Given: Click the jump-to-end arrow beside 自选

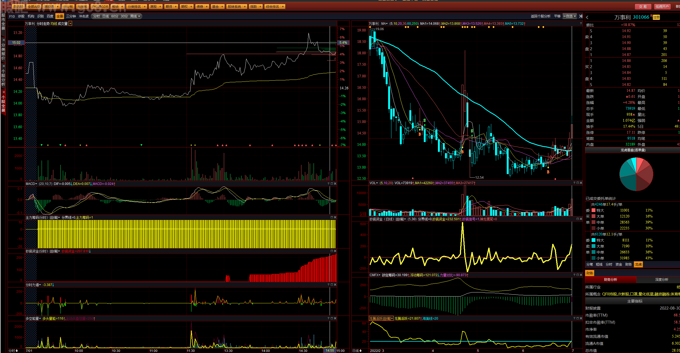Looking at the screenshot, I should pos(581,16).
